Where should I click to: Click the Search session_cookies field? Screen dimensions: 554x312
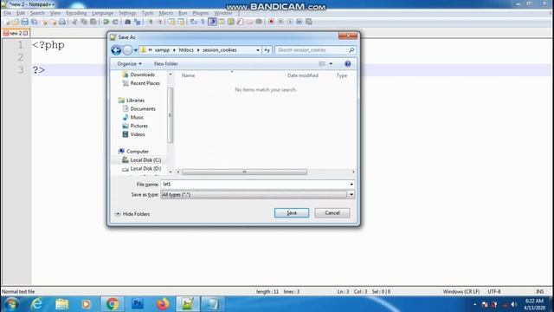(x=315, y=50)
